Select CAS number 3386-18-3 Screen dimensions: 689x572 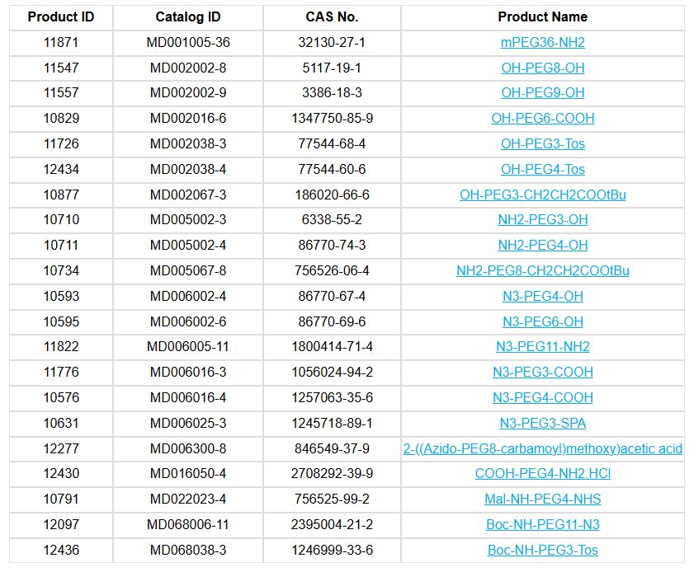(x=332, y=92)
